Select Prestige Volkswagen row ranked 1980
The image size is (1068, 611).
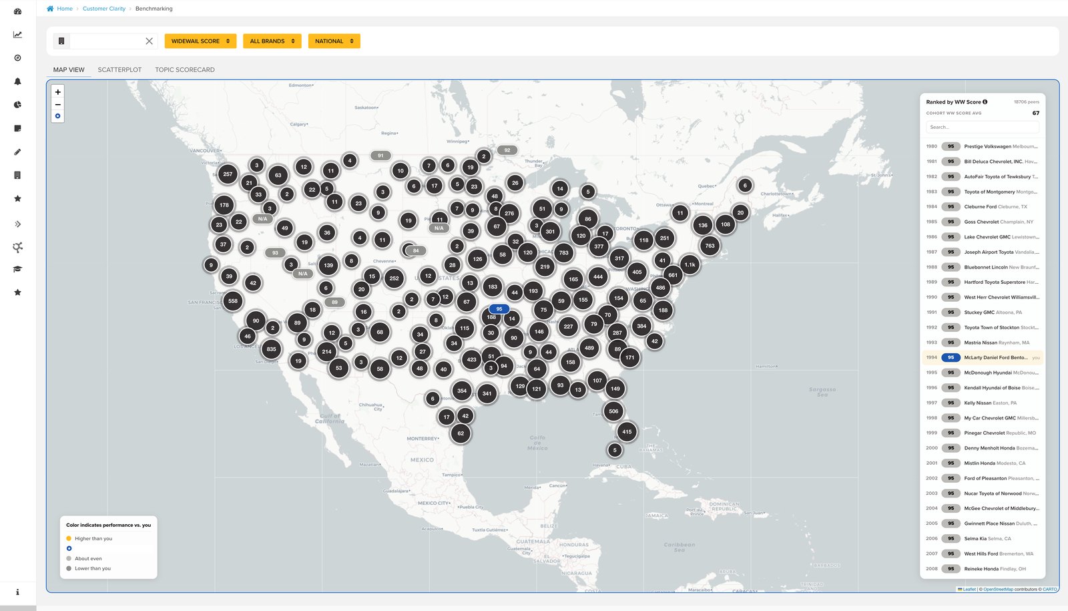click(x=983, y=146)
